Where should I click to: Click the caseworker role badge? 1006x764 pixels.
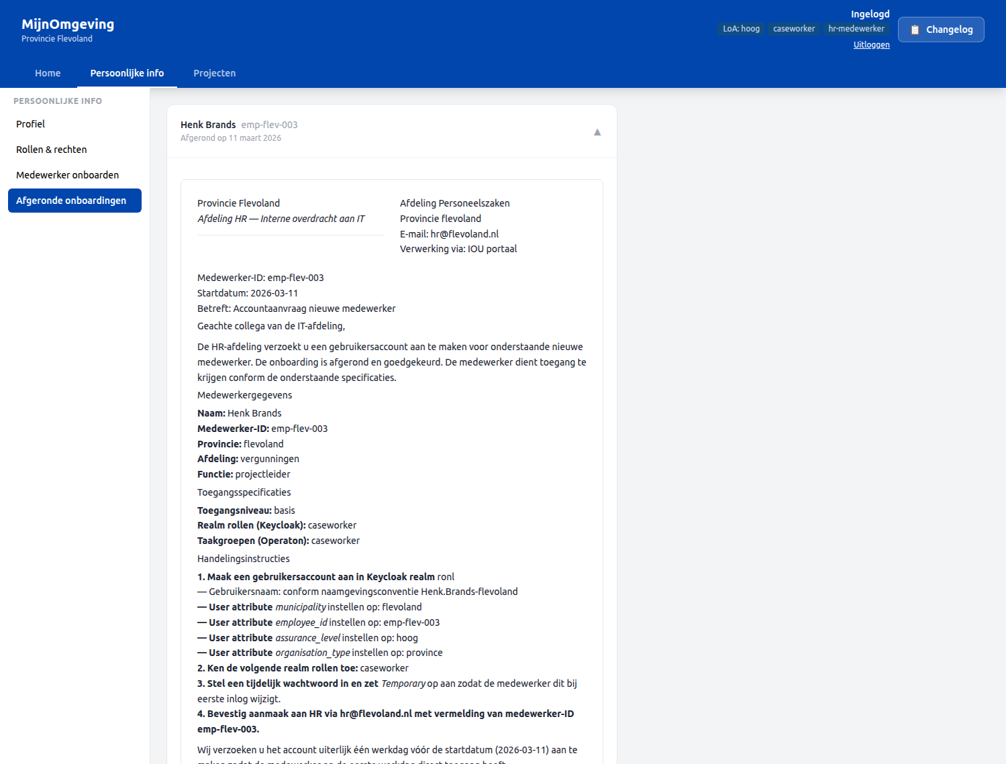pyautogui.click(x=794, y=29)
